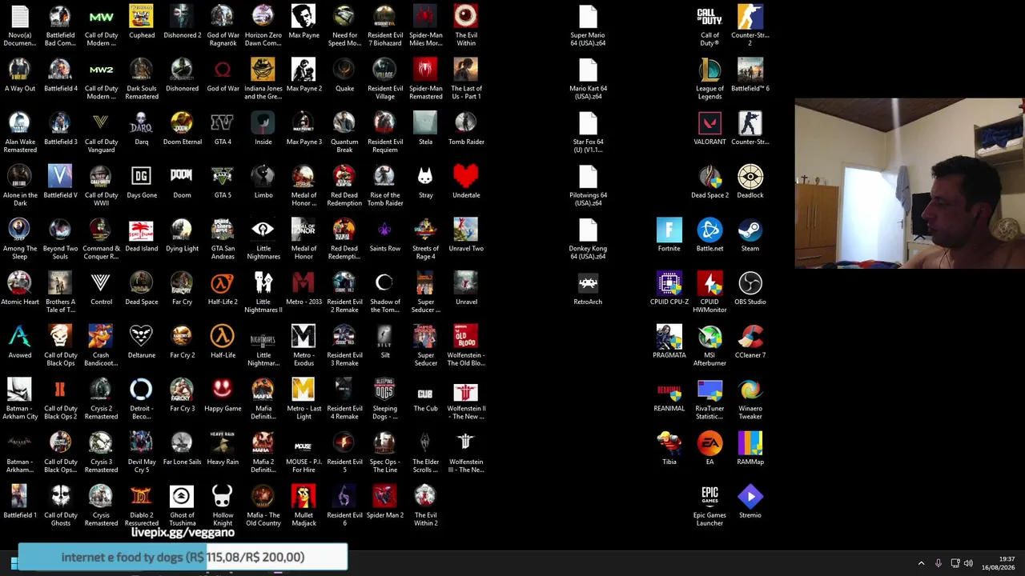The image size is (1025, 576).
Task: Click the microphone icon in the system tray
Action: pyautogui.click(x=938, y=563)
